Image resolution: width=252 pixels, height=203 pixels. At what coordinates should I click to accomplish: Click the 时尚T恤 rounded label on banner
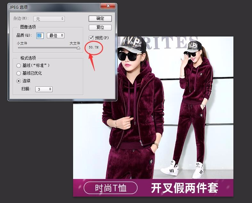coord(111,188)
